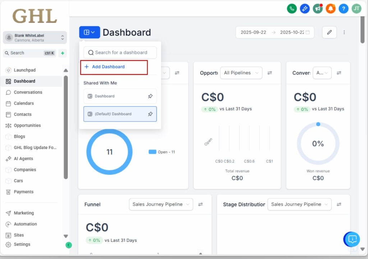Collapse the sidebar with green arrow button
The image size is (368, 259).
point(69,245)
